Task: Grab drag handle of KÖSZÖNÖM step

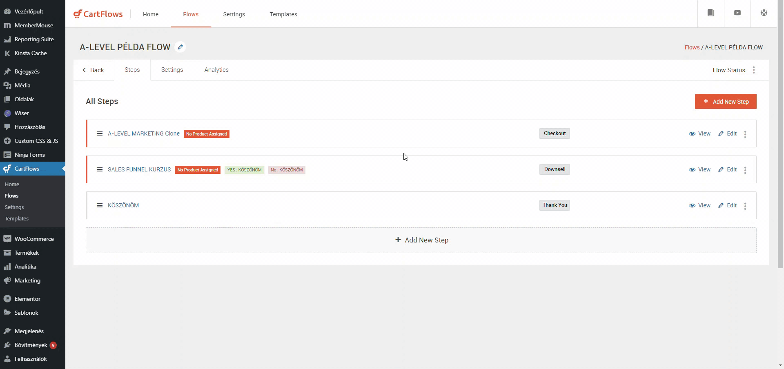Action: (99, 205)
